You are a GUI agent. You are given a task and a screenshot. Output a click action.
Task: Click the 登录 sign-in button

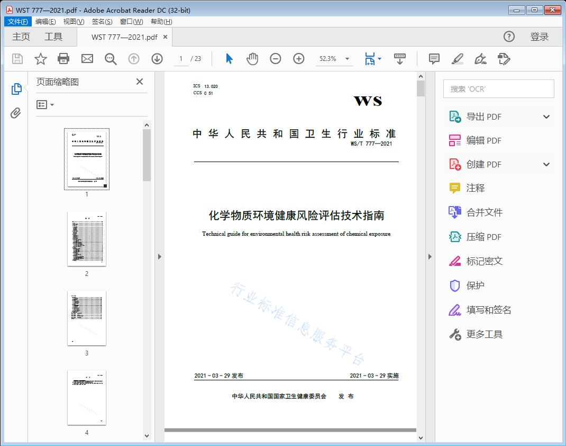(539, 37)
